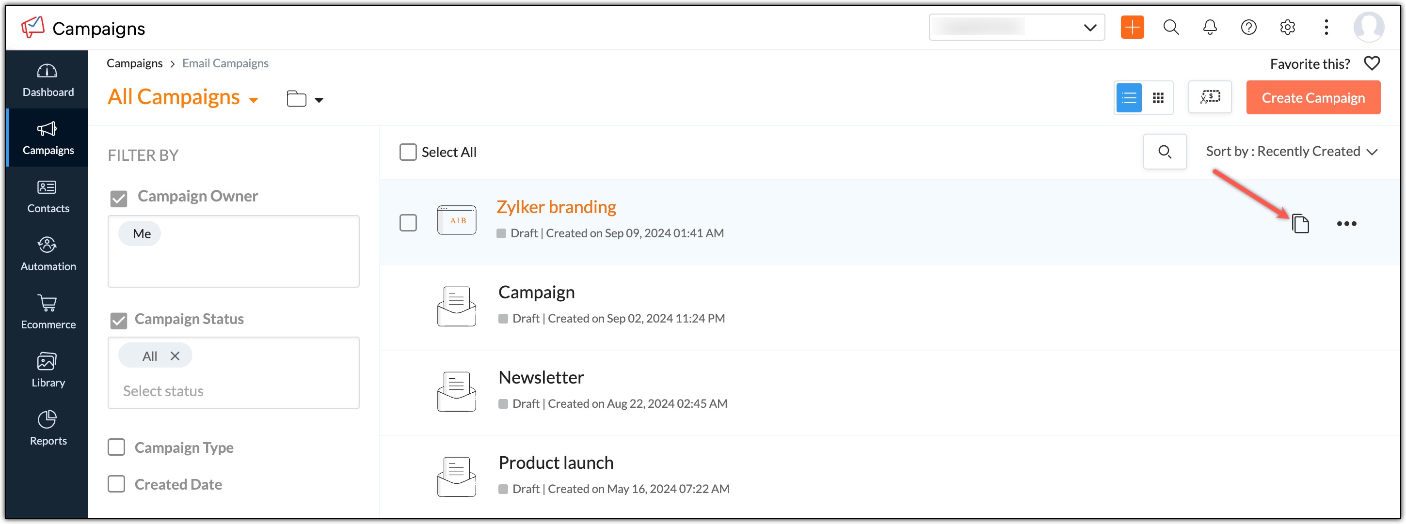1406x524 pixels.
Task: Check the Select All checkbox
Action: [x=408, y=152]
